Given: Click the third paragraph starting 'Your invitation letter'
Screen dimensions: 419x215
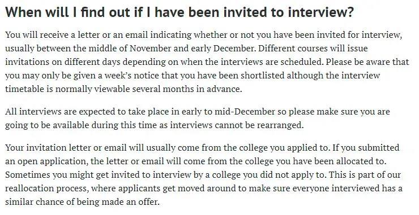Looking at the screenshot, I should [x=204, y=175].
